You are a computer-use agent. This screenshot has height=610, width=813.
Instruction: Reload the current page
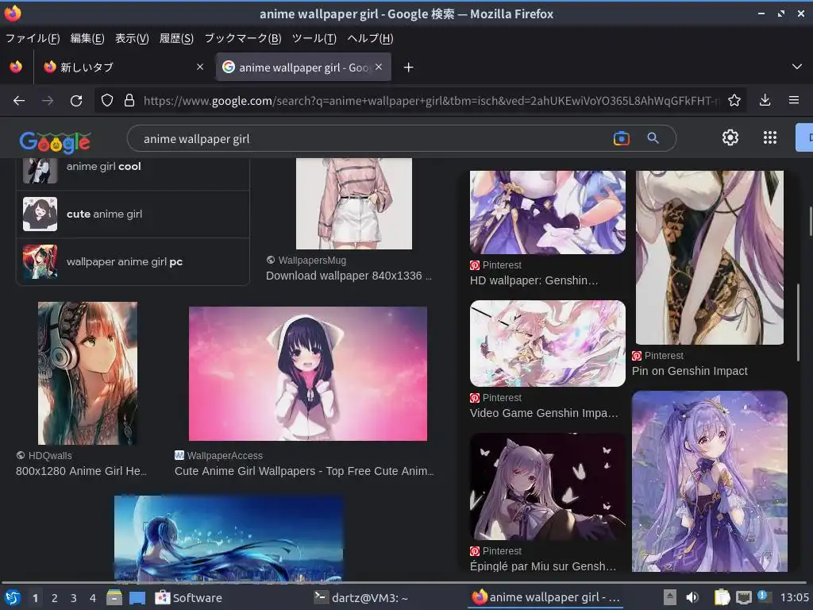pos(76,101)
